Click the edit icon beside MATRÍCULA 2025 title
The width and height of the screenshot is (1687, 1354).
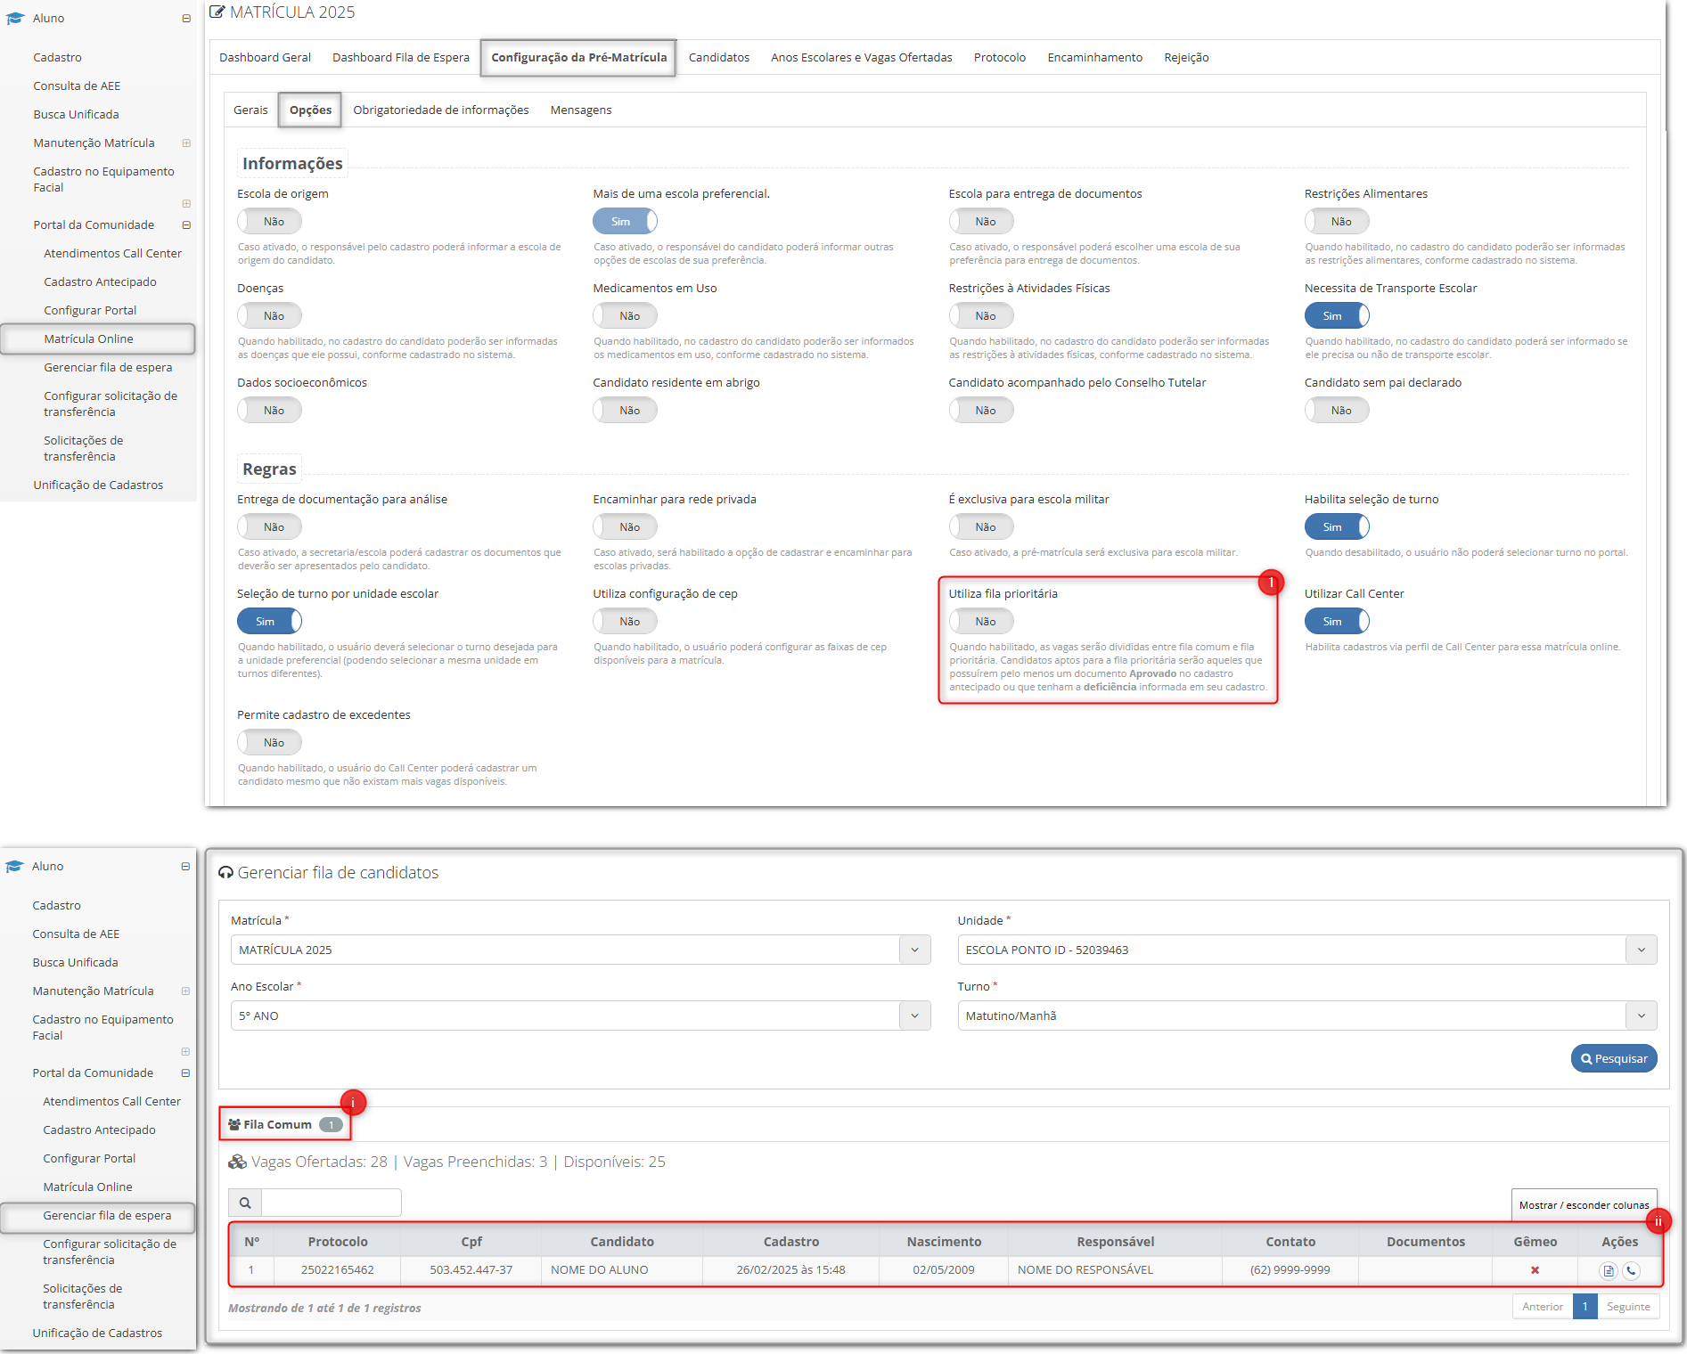click(x=217, y=12)
